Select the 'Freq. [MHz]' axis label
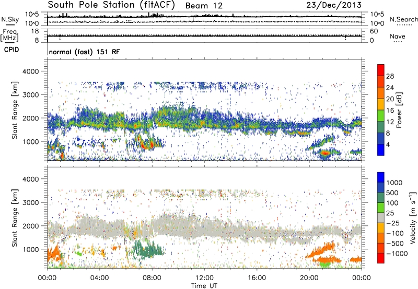Viewport: 418px width, 289px height. point(9,35)
